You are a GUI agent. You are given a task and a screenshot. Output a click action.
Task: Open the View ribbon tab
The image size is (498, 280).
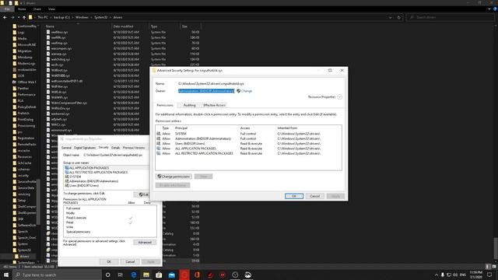click(51, 9)
